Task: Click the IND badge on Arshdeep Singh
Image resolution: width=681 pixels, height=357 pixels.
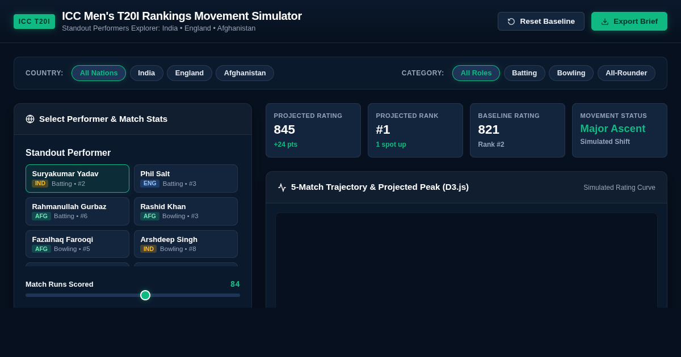Action: 149,249
